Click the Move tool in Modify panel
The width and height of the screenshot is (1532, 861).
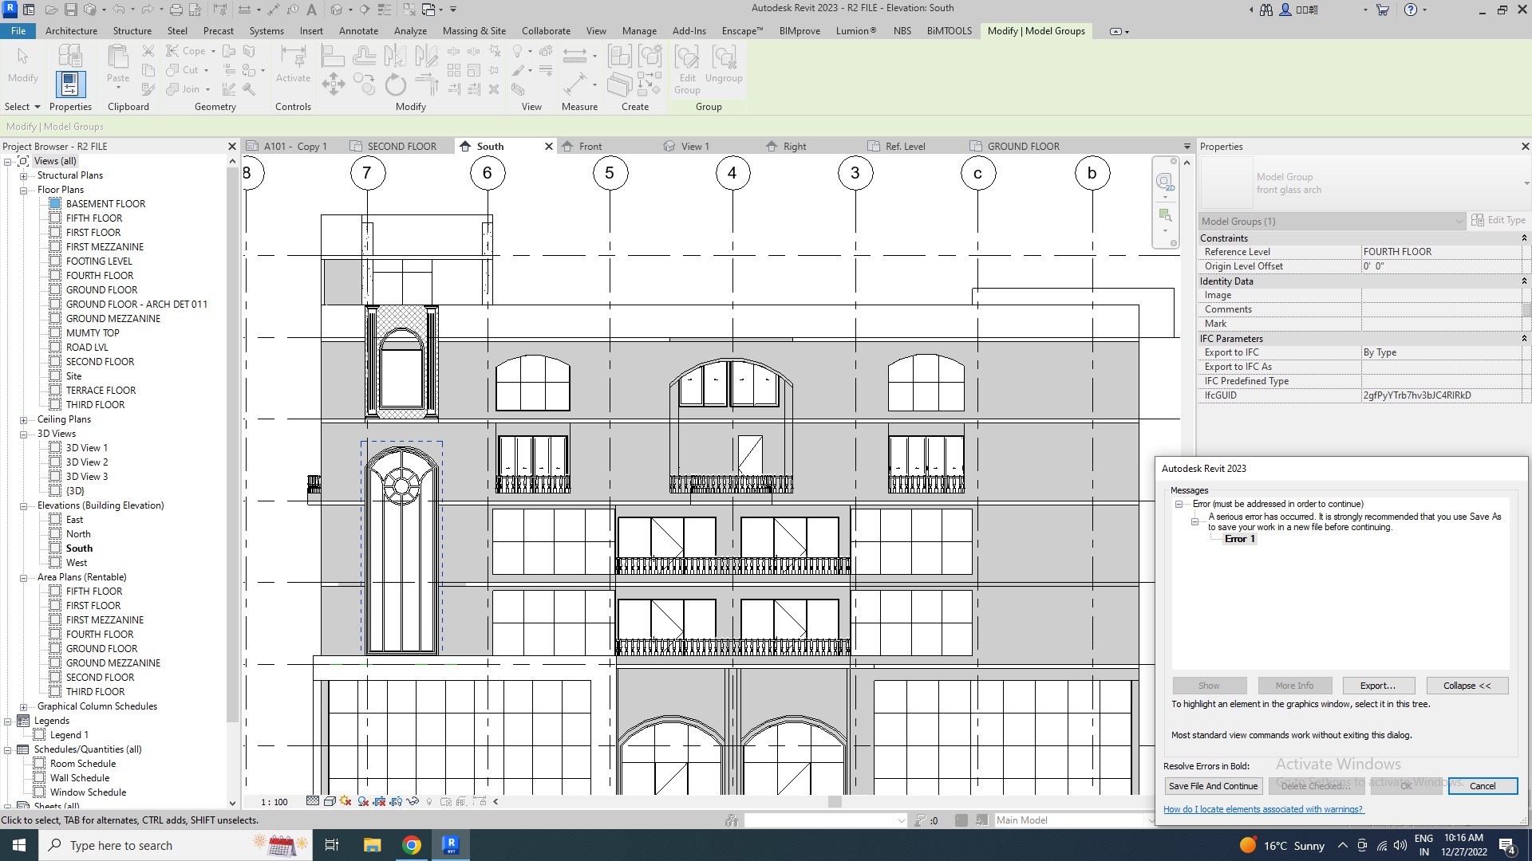pyautogui.click(x=334, y=85)
